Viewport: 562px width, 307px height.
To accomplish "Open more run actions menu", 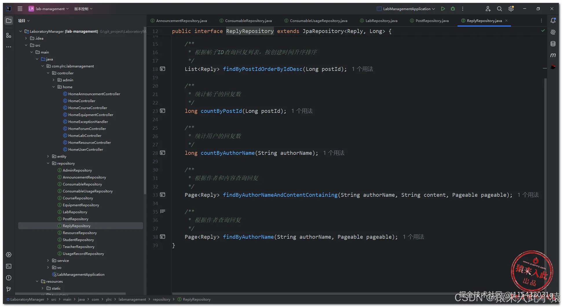I will click(x=463, y=9).
